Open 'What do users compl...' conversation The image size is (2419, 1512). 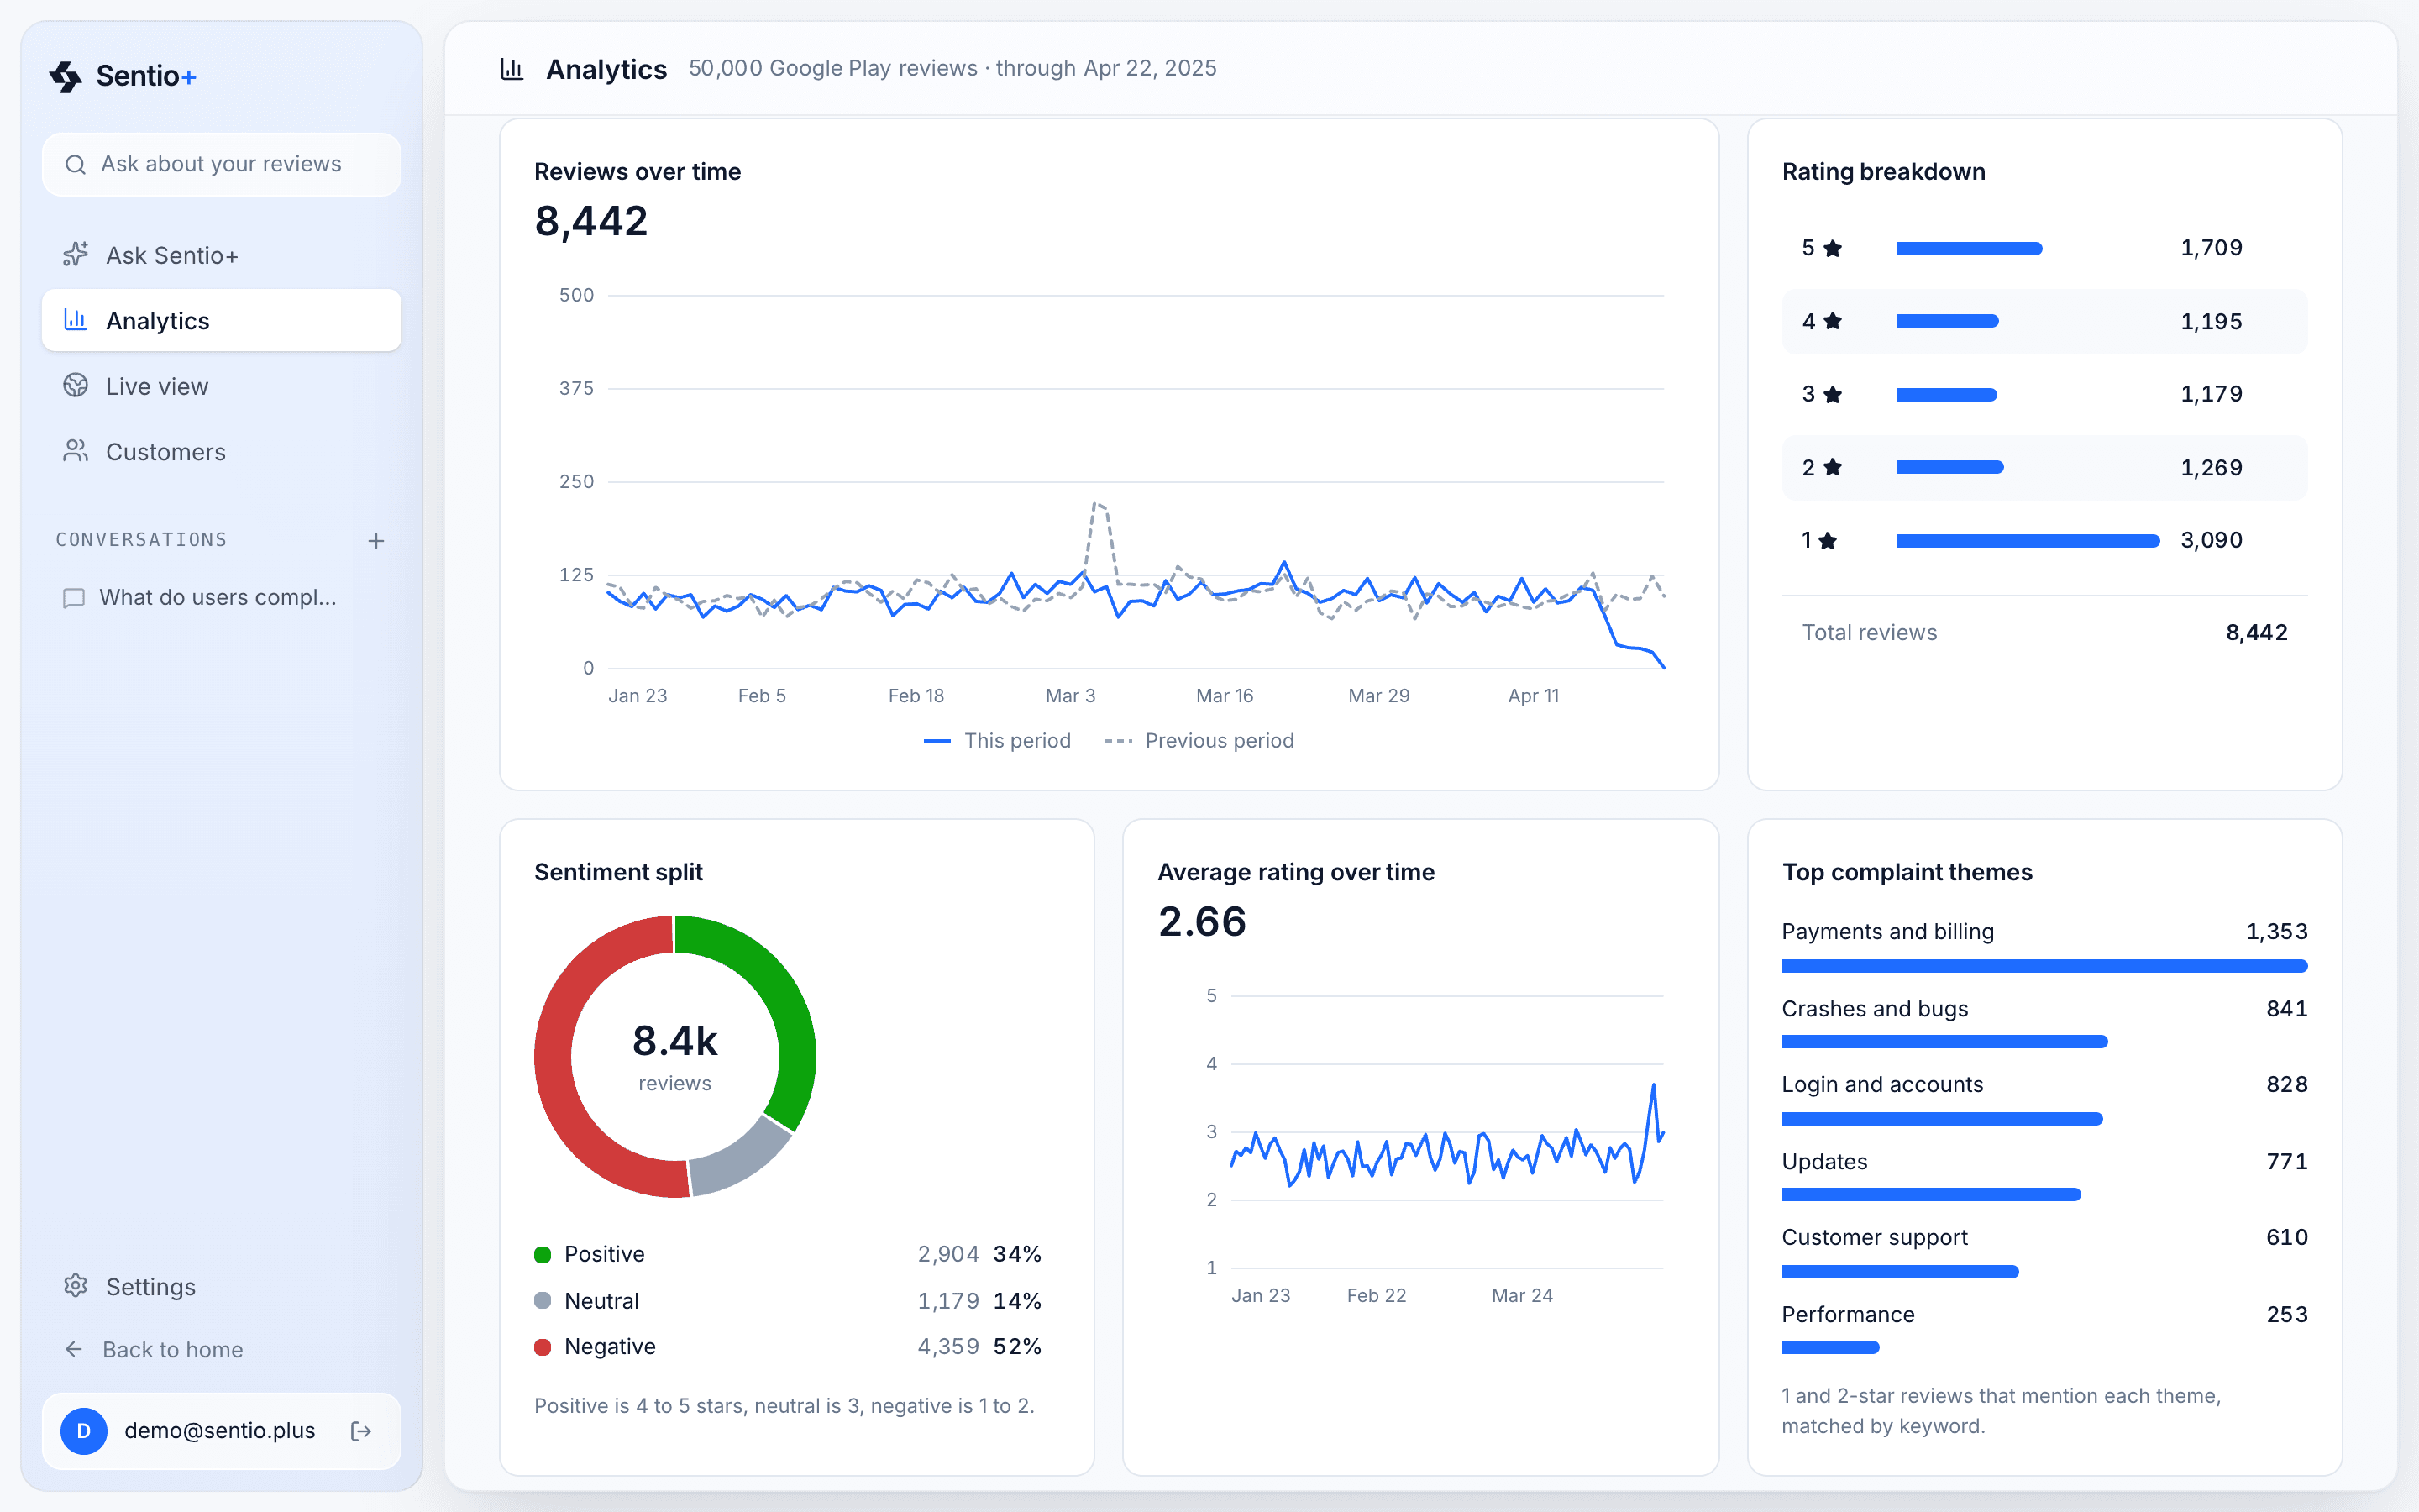tap(222, 598)
